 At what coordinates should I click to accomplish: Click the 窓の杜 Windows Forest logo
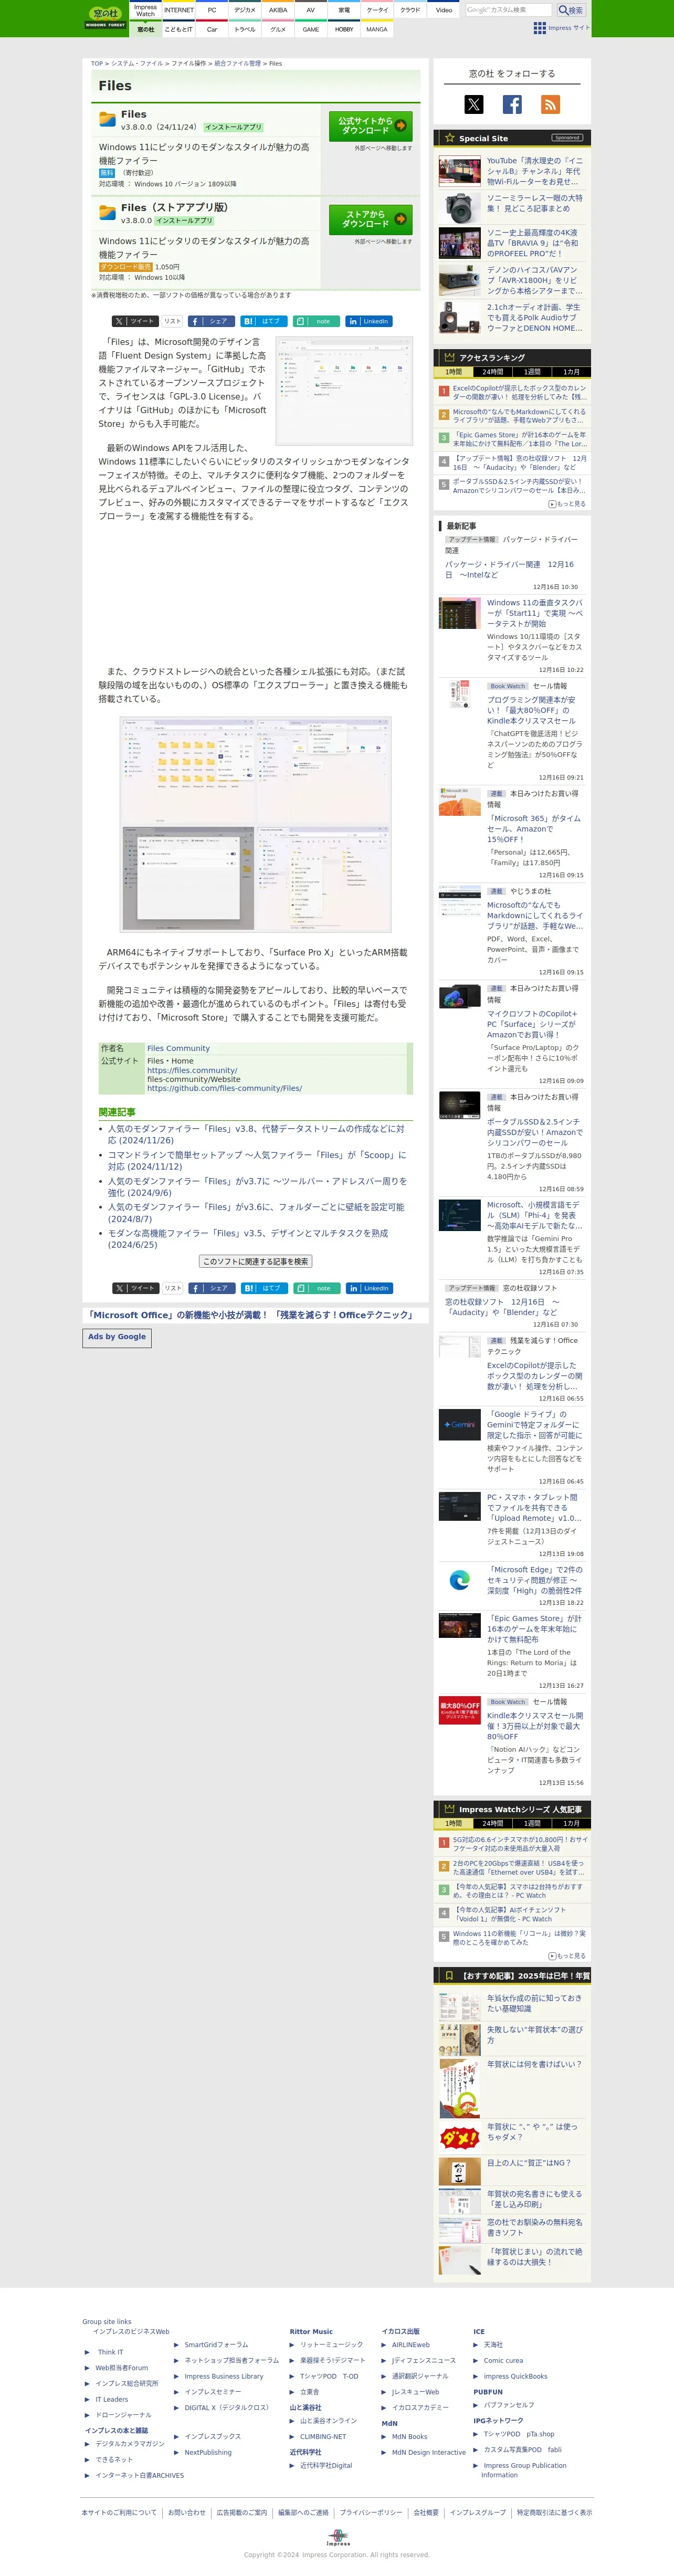coord(105,18)
